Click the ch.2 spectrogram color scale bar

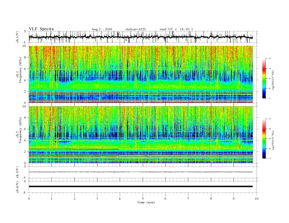(x=264, y=139)
